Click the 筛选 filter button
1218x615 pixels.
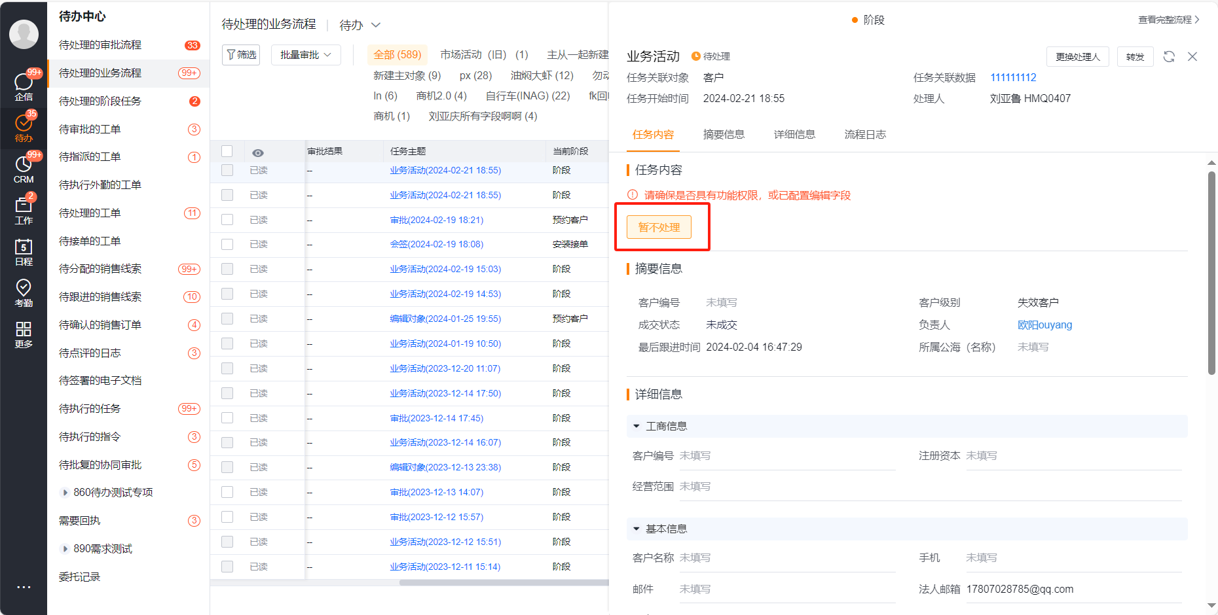pos(242,55)
